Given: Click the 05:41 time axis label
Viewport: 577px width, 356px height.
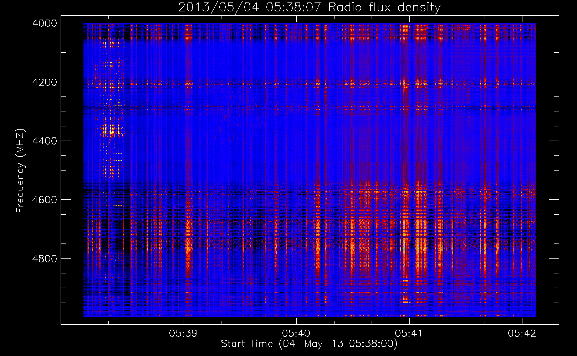Looking at the screenshot, I should tap(409, 333).
